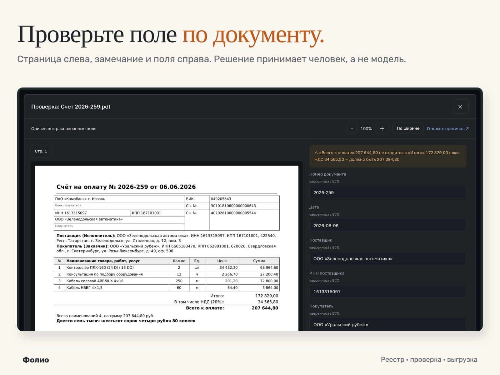
Task: Close the invoice review dialog
Action: coord(460,107)
